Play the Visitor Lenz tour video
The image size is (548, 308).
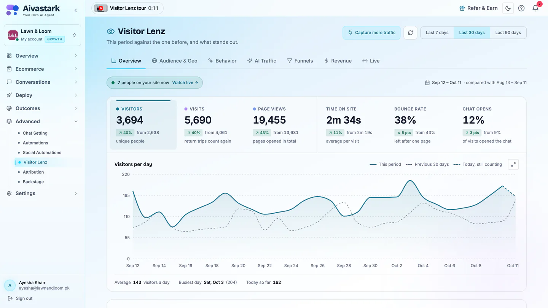127,8
